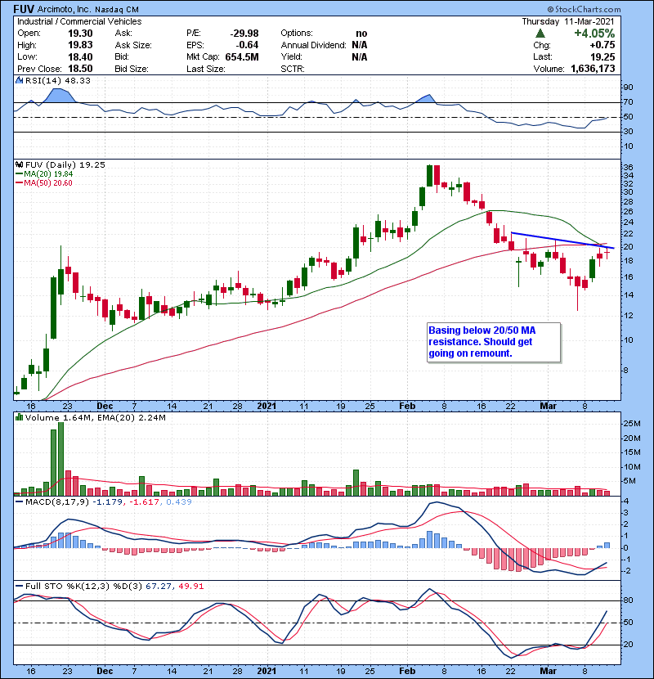
Task: Click the Nasdaq CM exchange label
Action: [x=117, y=10]
